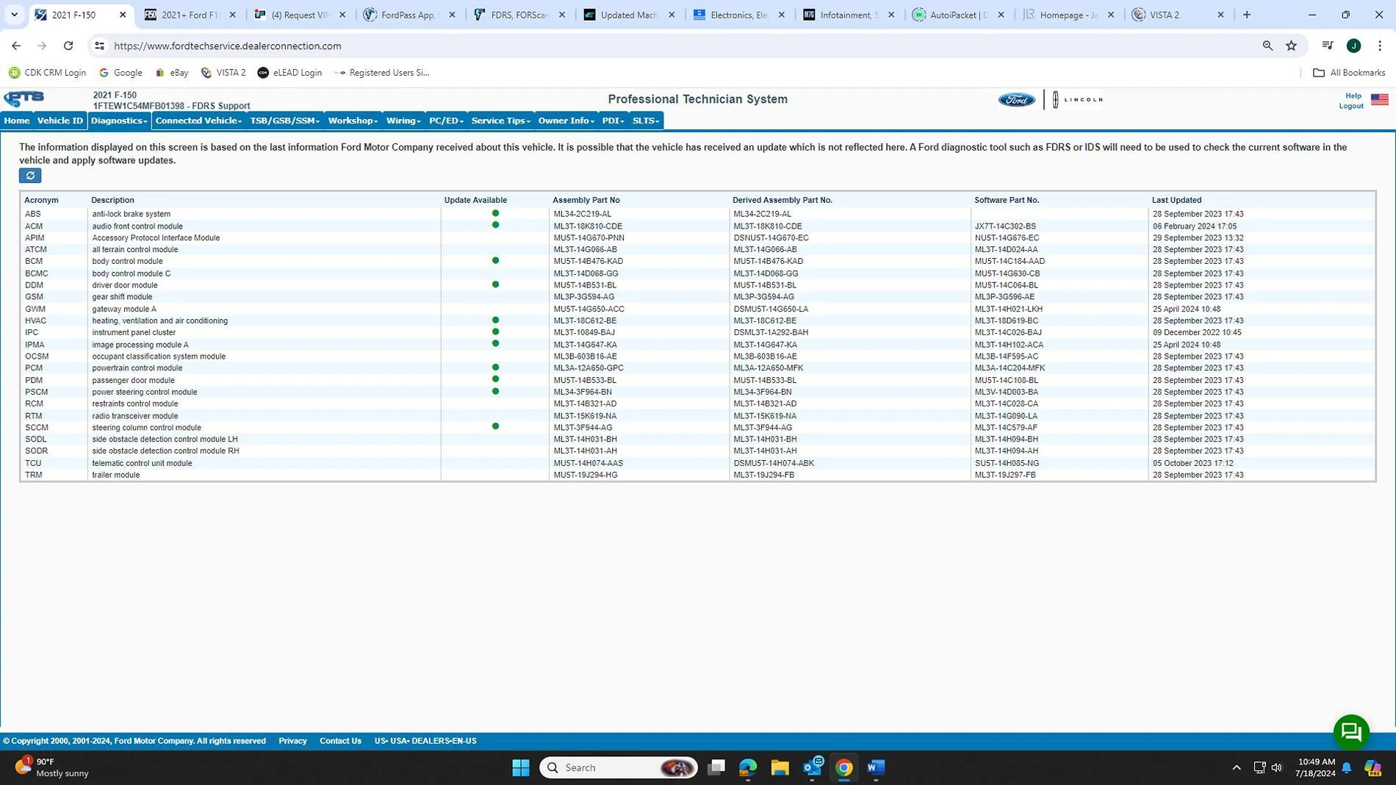Switch to Infotainment tab
This screenshot has width=1396, height=785.
click(849, 15)
